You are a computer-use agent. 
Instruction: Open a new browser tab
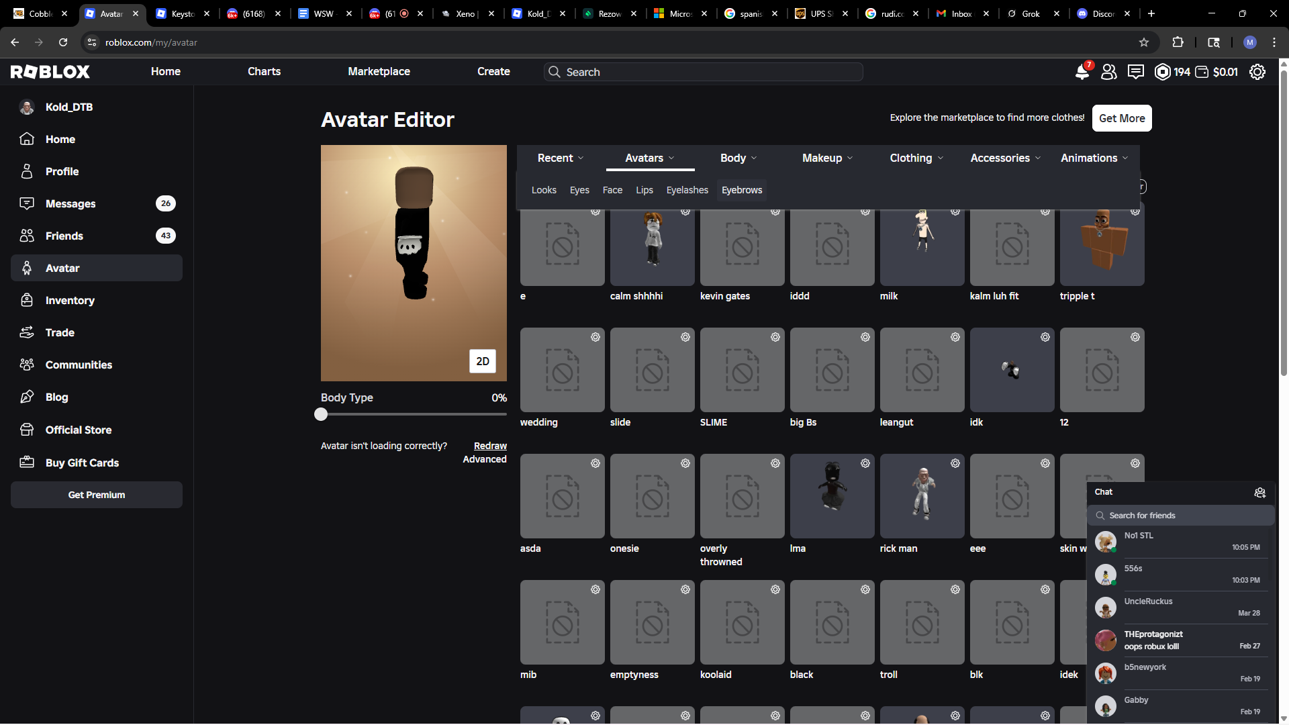[1151, 13]
